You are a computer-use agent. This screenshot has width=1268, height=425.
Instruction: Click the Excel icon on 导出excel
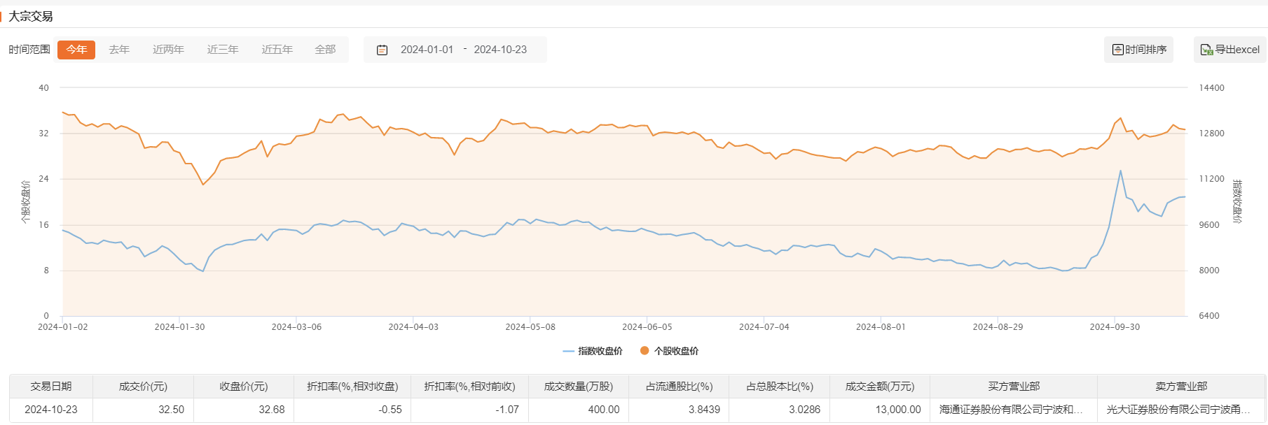(x=1206, y=50)
